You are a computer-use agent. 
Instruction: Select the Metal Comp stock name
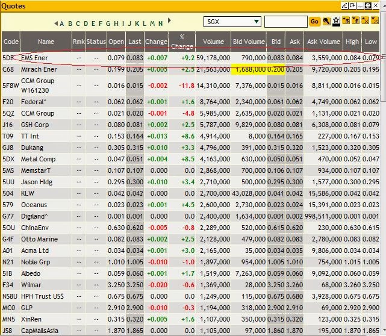(x=38, y=159)
